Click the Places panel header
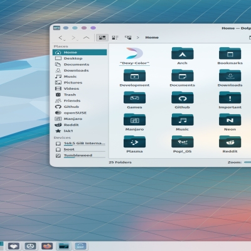The image size is (251, 251). click(61, 46)
